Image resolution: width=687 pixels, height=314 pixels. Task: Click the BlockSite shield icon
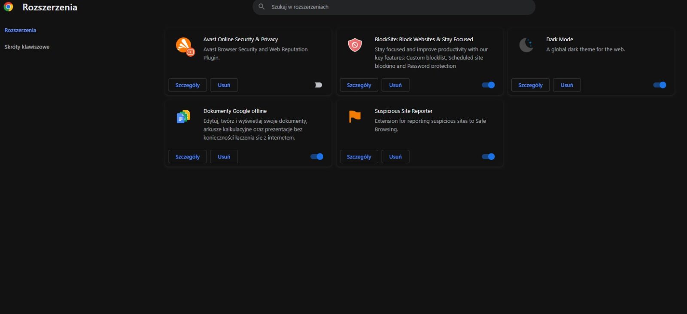[x=355, y=45]
